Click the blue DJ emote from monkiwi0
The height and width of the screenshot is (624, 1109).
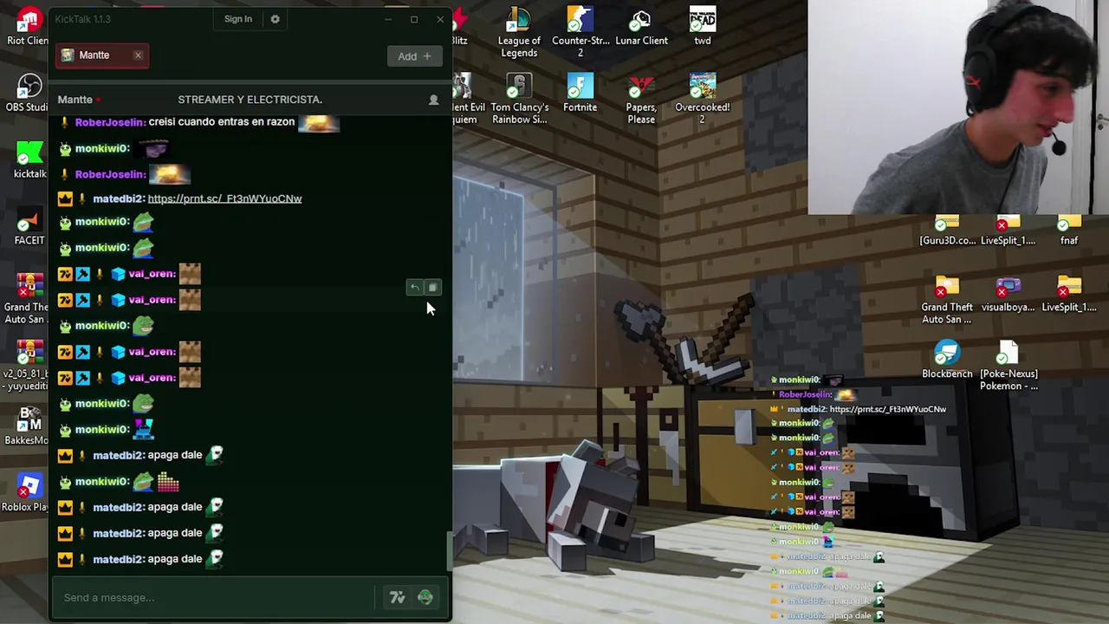pyautogui.click(x=143, y=428)
